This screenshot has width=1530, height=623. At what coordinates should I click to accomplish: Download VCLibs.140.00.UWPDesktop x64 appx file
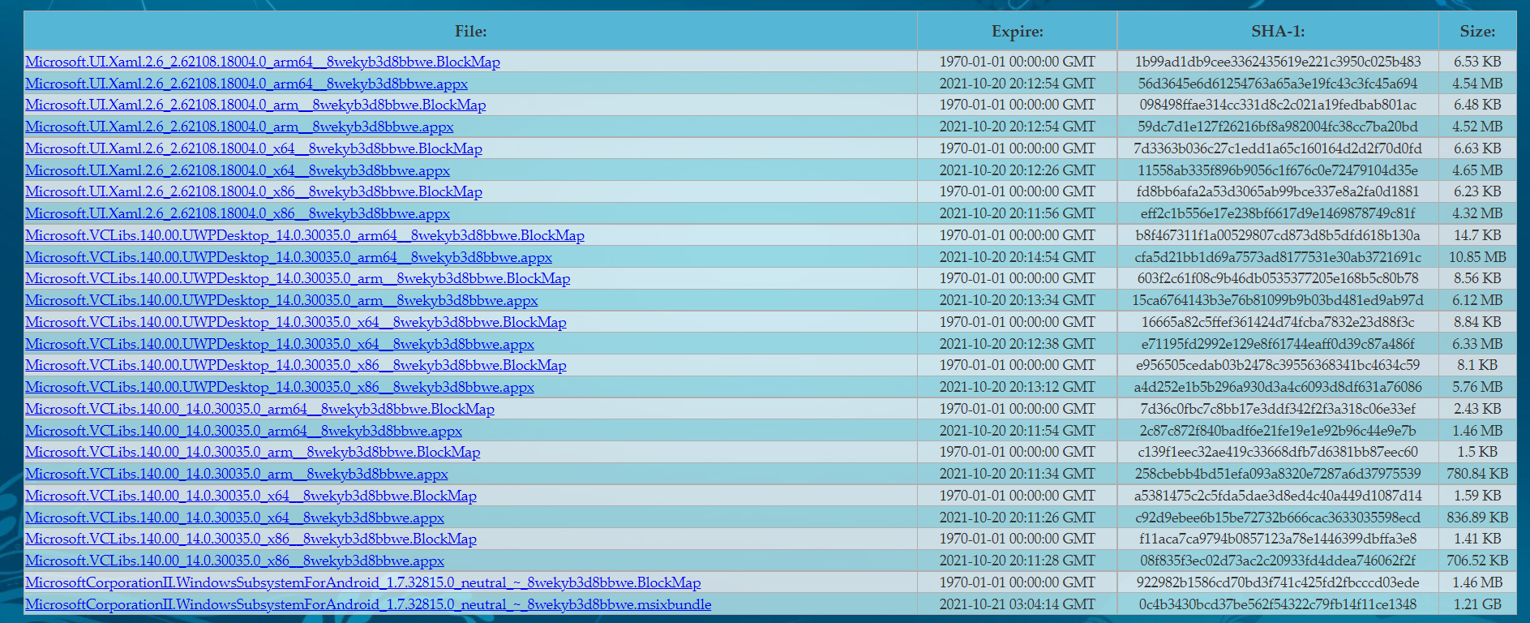pyautogui.click(x=280, y=344)
